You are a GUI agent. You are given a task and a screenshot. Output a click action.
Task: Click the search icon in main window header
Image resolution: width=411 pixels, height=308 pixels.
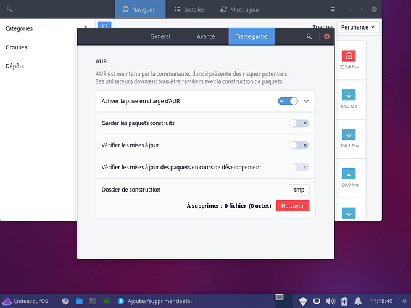[x=9, y=9]
